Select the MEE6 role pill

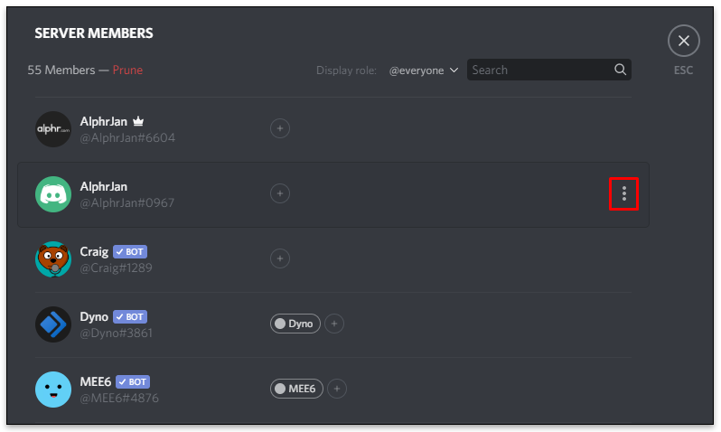296,389
